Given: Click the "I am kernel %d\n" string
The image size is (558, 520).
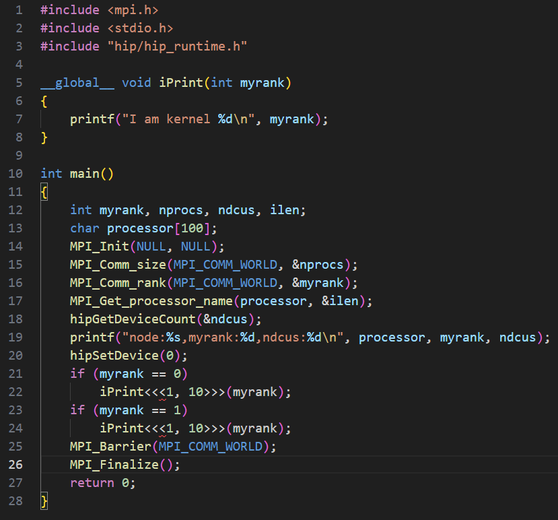Looking at the screenshot, I should tap(188, 119).
